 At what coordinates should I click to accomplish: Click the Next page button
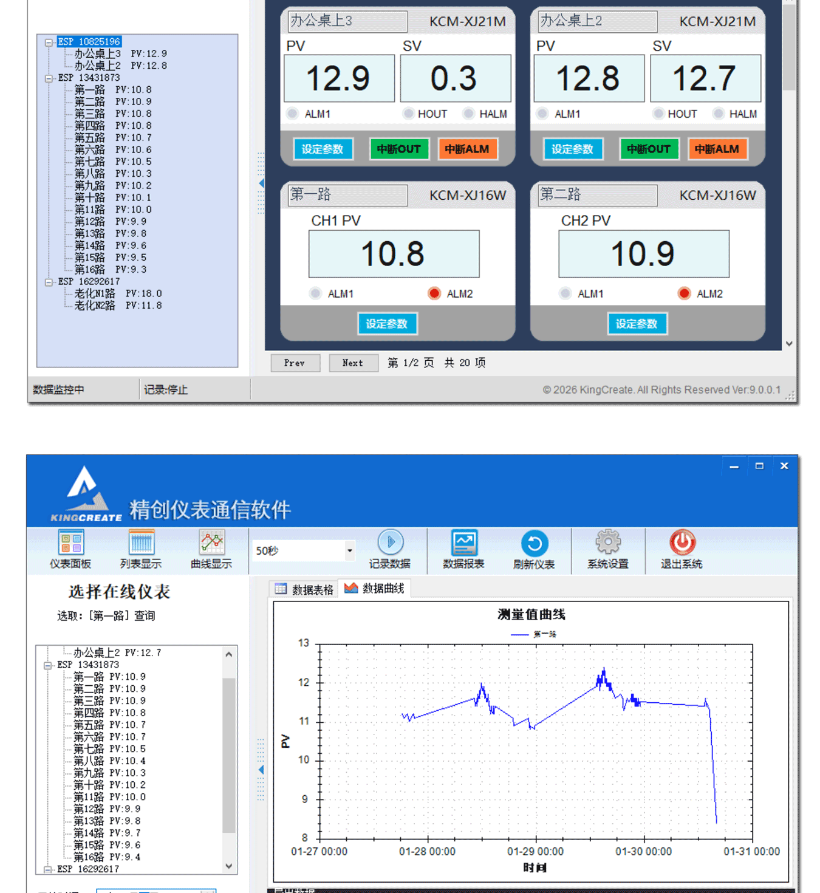353,363
